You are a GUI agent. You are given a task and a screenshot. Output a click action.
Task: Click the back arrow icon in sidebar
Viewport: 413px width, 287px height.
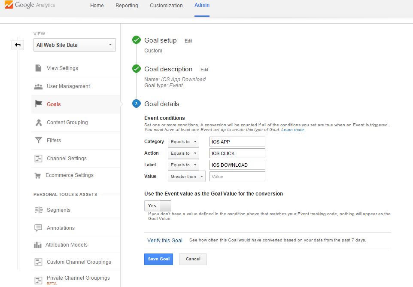point(18,45)
